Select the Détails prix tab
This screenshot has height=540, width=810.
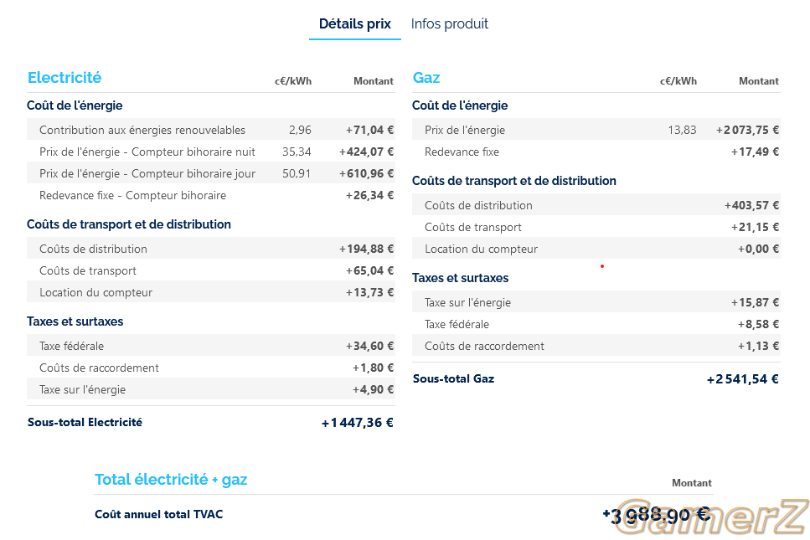[355, 23]
